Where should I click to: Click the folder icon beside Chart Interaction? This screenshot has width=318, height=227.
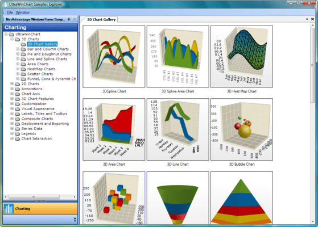[x=18, y=138]
